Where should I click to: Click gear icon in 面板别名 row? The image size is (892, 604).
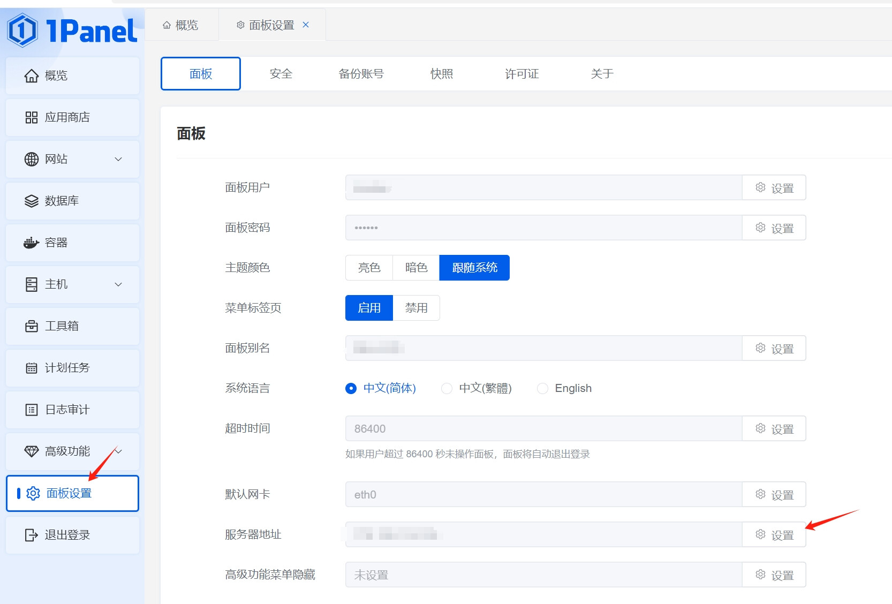(x=760, y=348)
